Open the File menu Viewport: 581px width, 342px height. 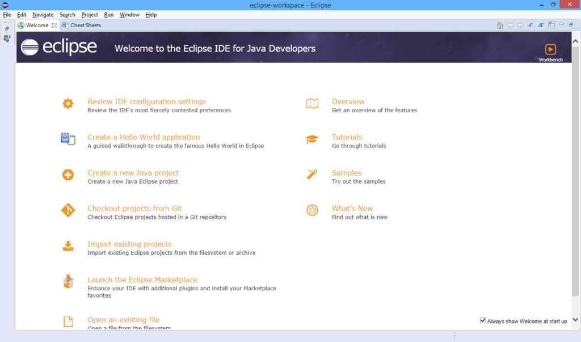pyautogui.click(x=7, y=14)
